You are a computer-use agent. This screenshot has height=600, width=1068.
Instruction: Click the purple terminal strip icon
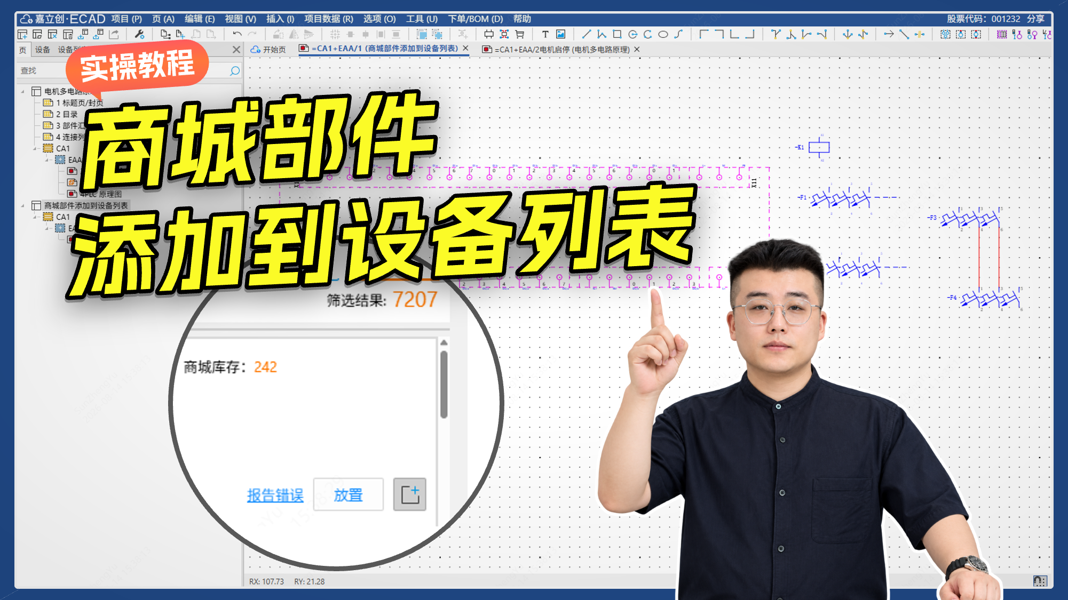click(1001, 34)
